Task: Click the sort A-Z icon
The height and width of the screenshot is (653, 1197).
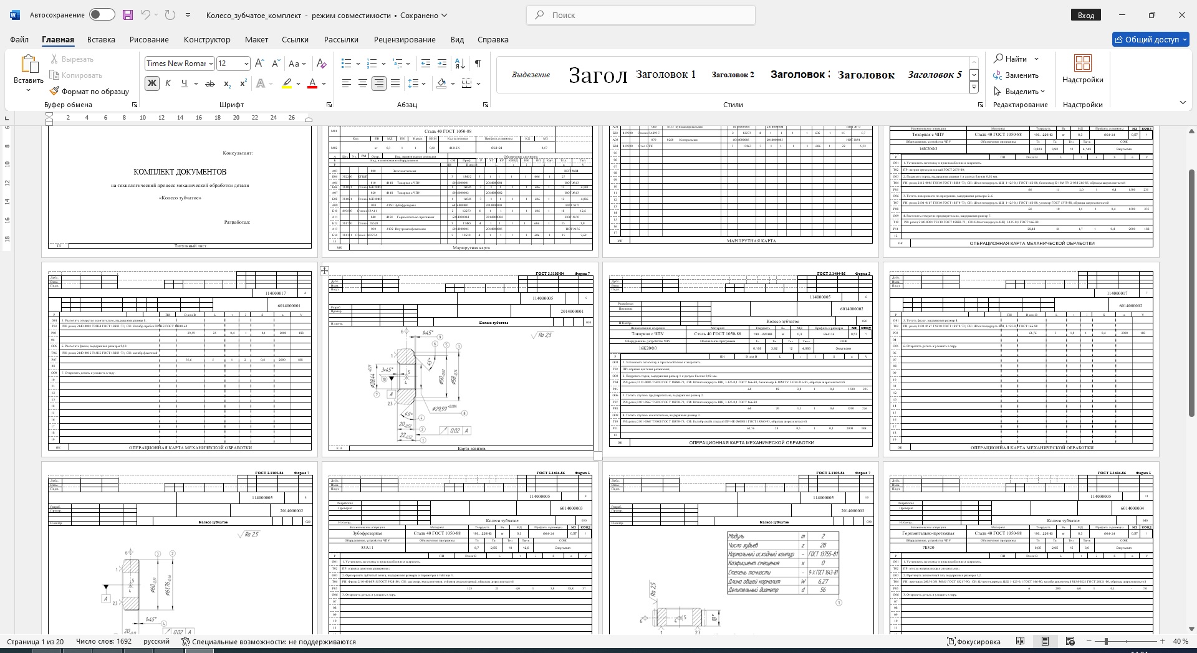Action: (460, 64)
